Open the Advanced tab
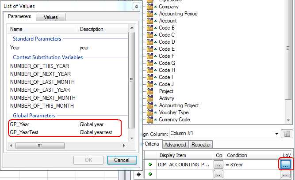This screenshot has height=180, width=295. tap(175, 145)
